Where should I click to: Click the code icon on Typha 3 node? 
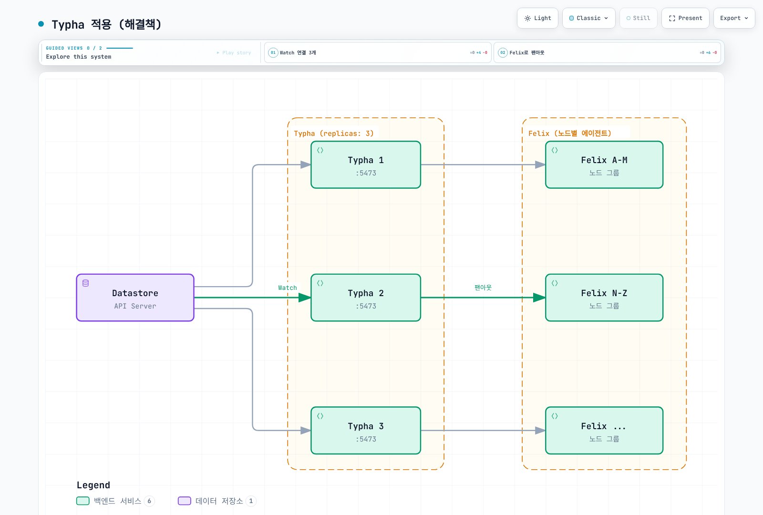[x=320, y=416]
